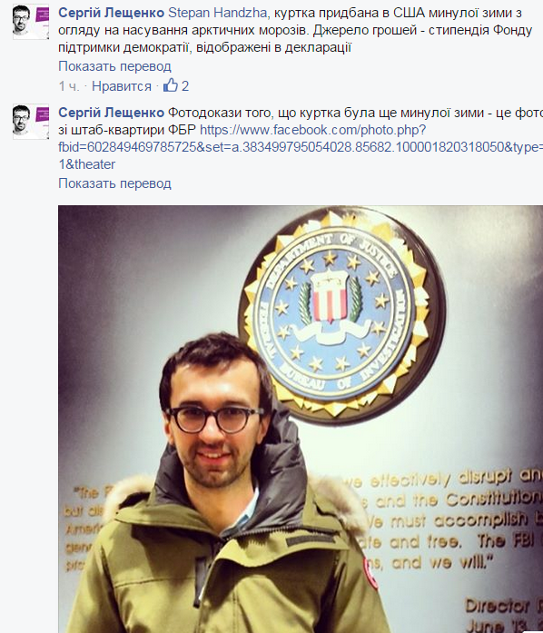Open the facebook.com/photo.php URL link
This screenshot has width=543, height=633.
pos(313,130)
